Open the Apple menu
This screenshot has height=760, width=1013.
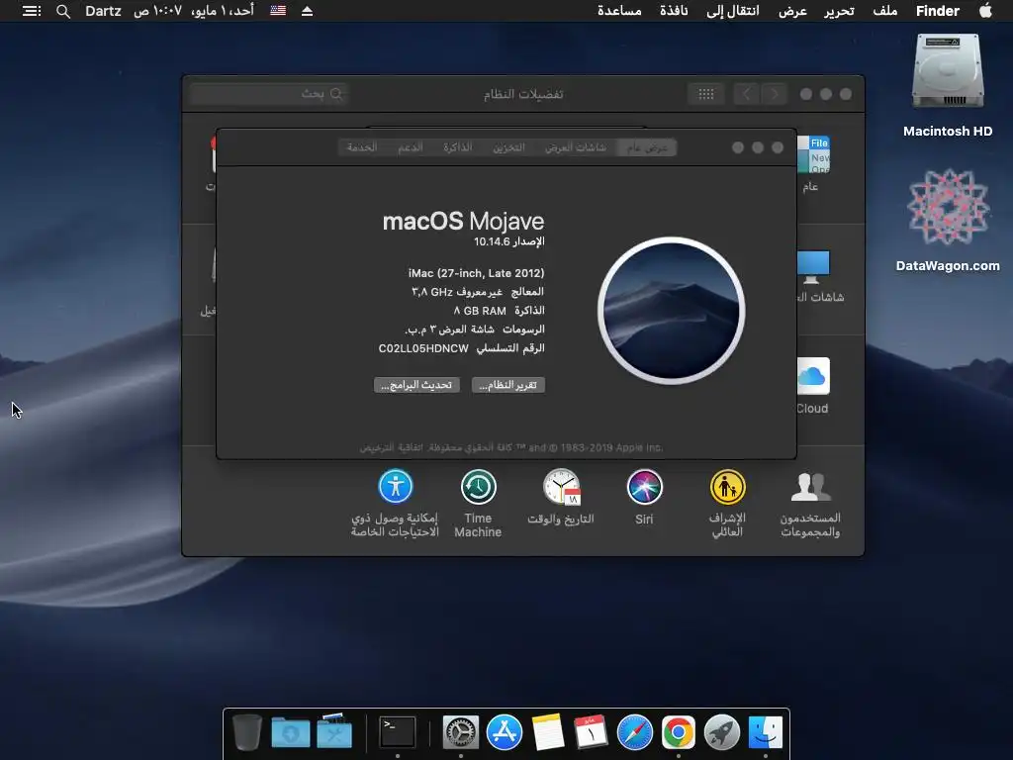coord(986,11)
